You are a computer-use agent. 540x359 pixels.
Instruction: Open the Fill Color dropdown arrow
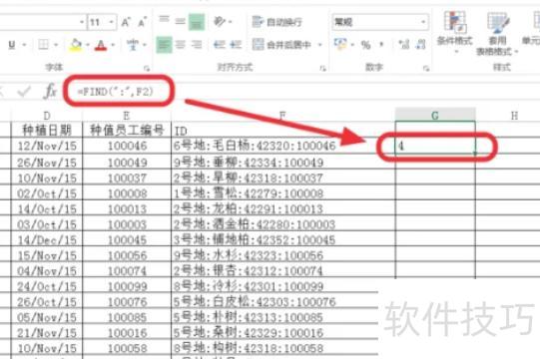click(88, 45)
